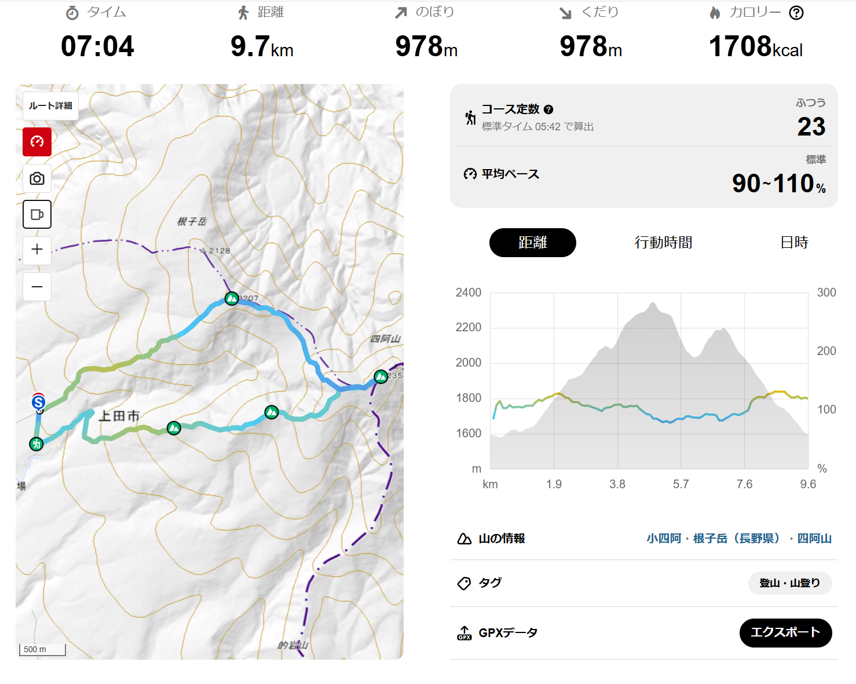Open the 四阿山 mountain link
Screen dimensions: 856x684
(x=814, y=539)
